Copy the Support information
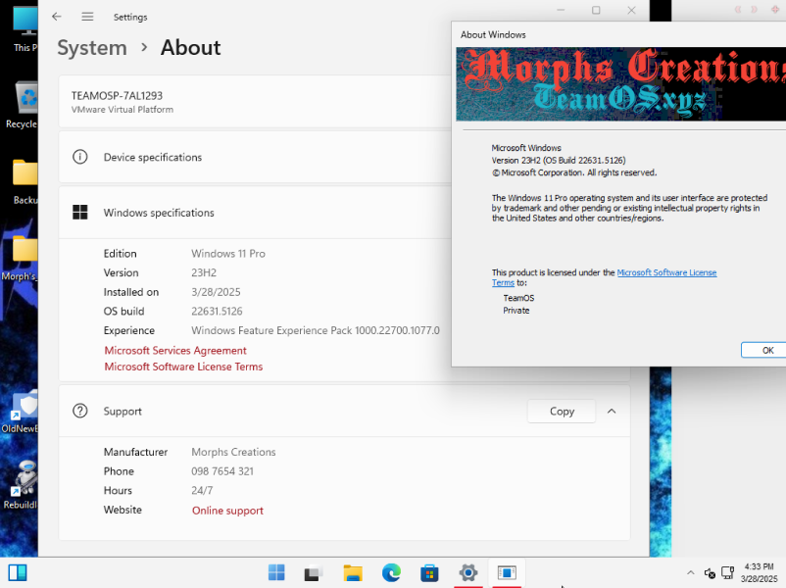 [x=562, y=411]
